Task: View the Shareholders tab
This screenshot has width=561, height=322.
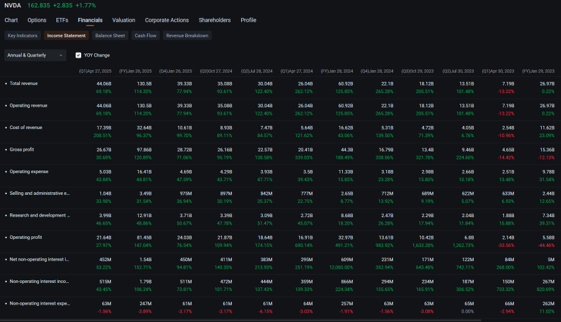Action: click(x=214, y=20)
